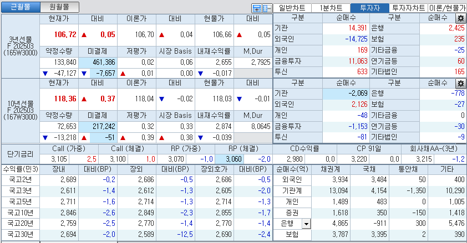Screen dimensions: 467x243
Task: Open the 일반차트 tab
Action: click(292, 8)
